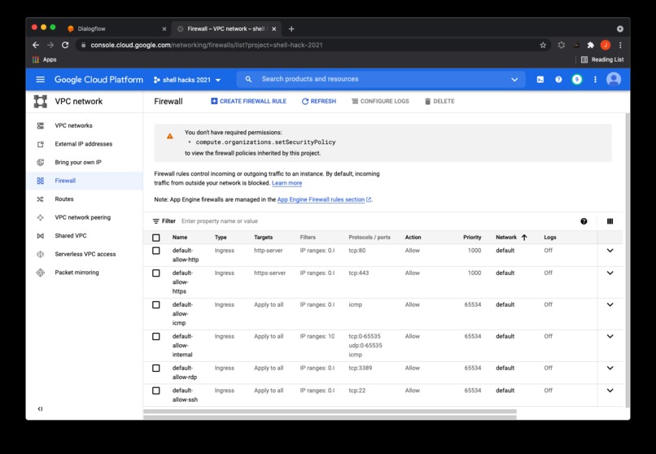Open Chrome three-dot menu
The width and height of the screenshot is (656, 454).
(620, 45)
